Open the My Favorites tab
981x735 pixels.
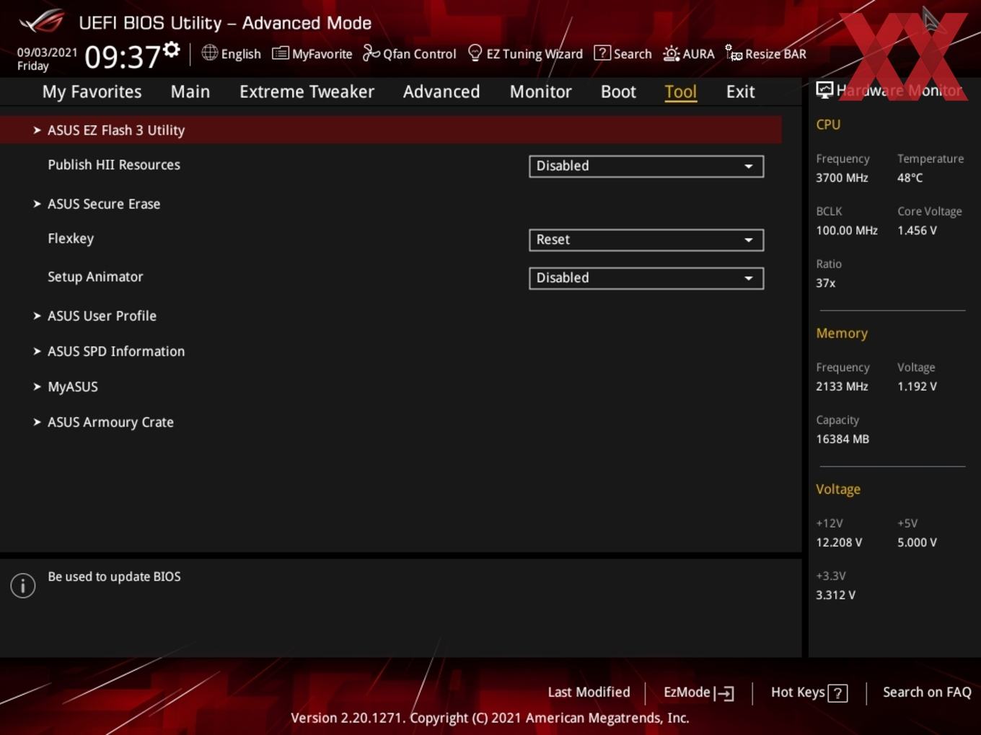[x=92, y=92]
